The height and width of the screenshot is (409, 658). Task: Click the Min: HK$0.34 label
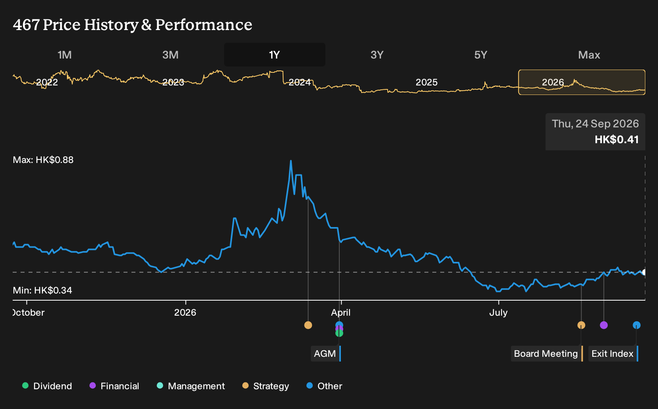tap(42, 290)
